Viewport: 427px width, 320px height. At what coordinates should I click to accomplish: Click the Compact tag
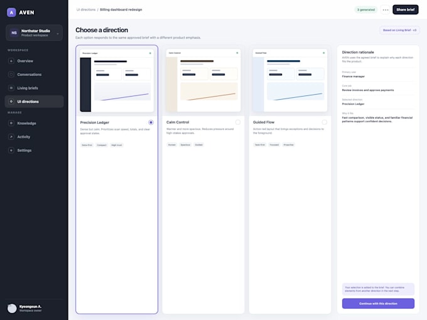[x=102, y=145]
